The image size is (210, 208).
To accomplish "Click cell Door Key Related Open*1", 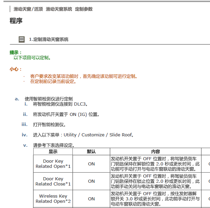I will pyautogui.click(x=53, y=164).
